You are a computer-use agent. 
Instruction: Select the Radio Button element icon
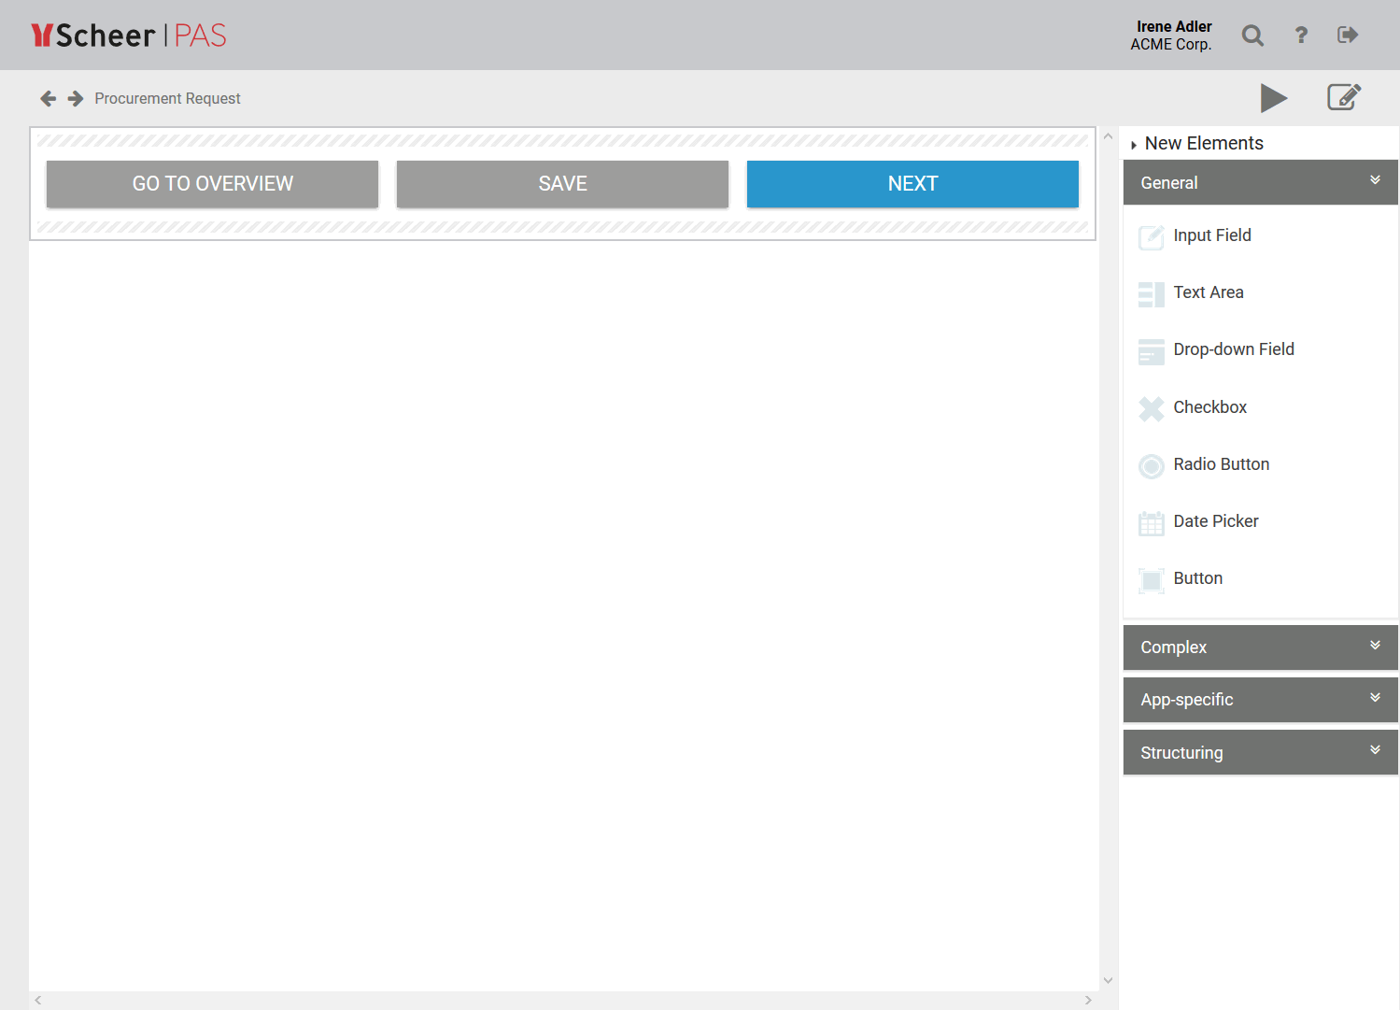point(1152,466)
